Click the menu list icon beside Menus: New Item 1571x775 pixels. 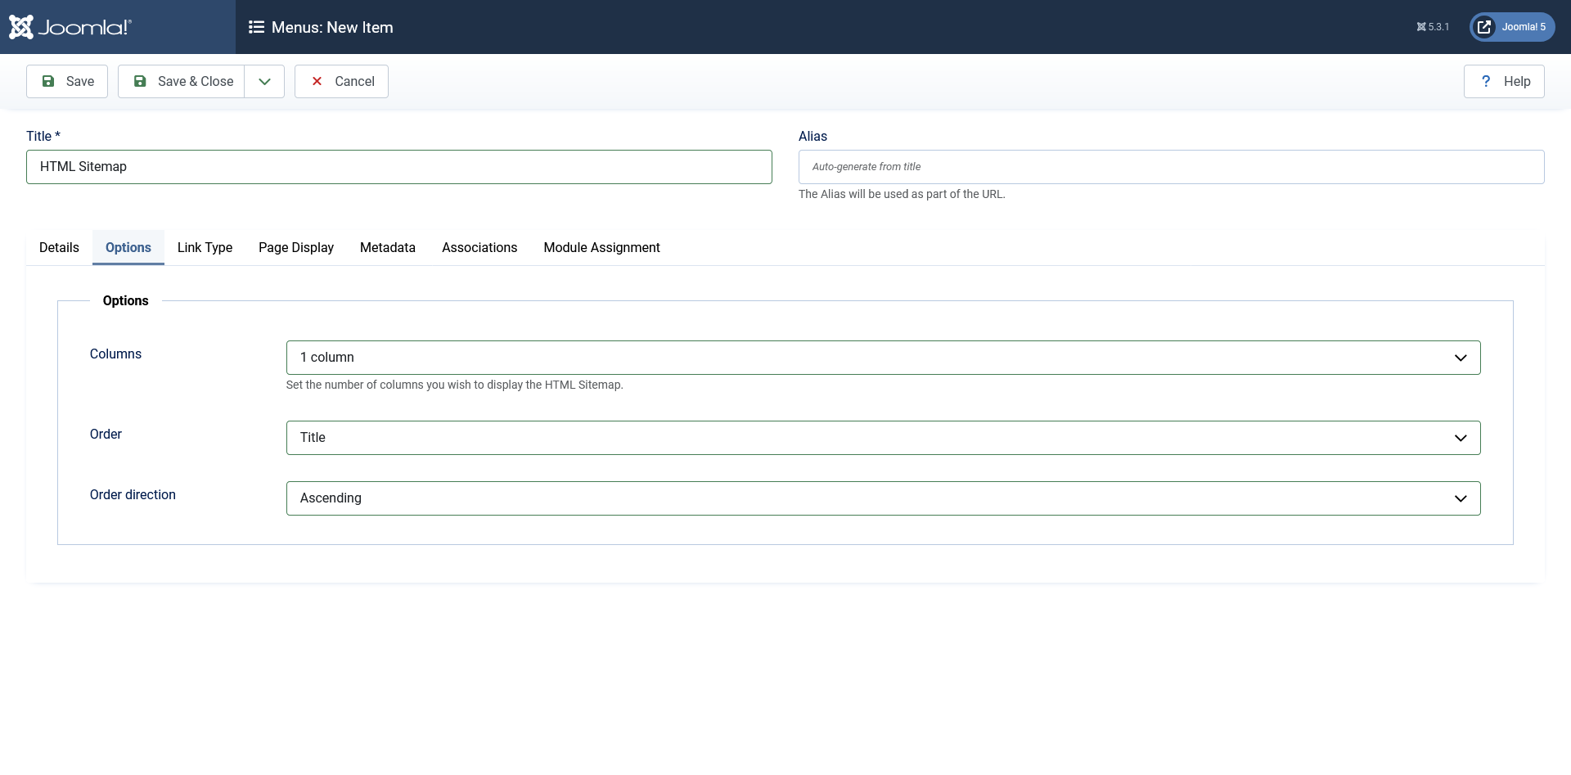[x=256, y=27]
